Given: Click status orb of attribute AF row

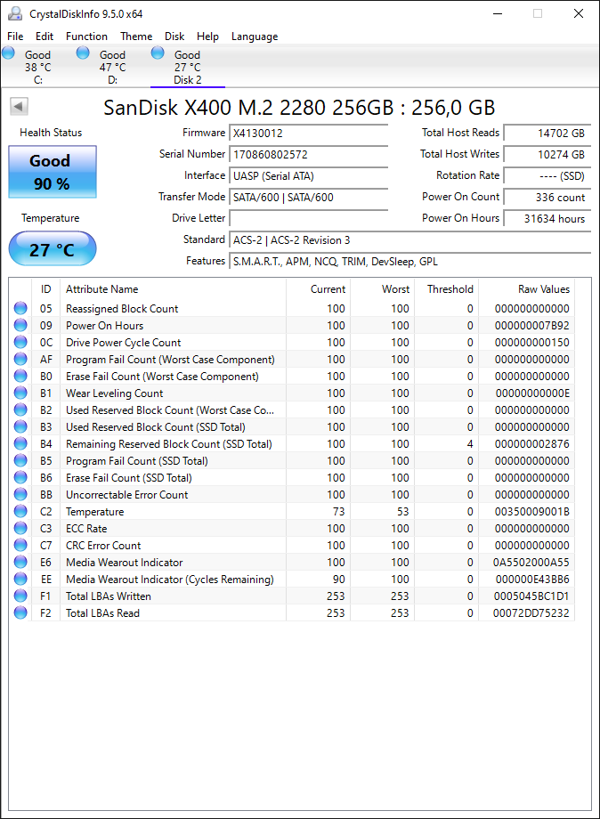Looking at the screenshot, I should 20,359.
